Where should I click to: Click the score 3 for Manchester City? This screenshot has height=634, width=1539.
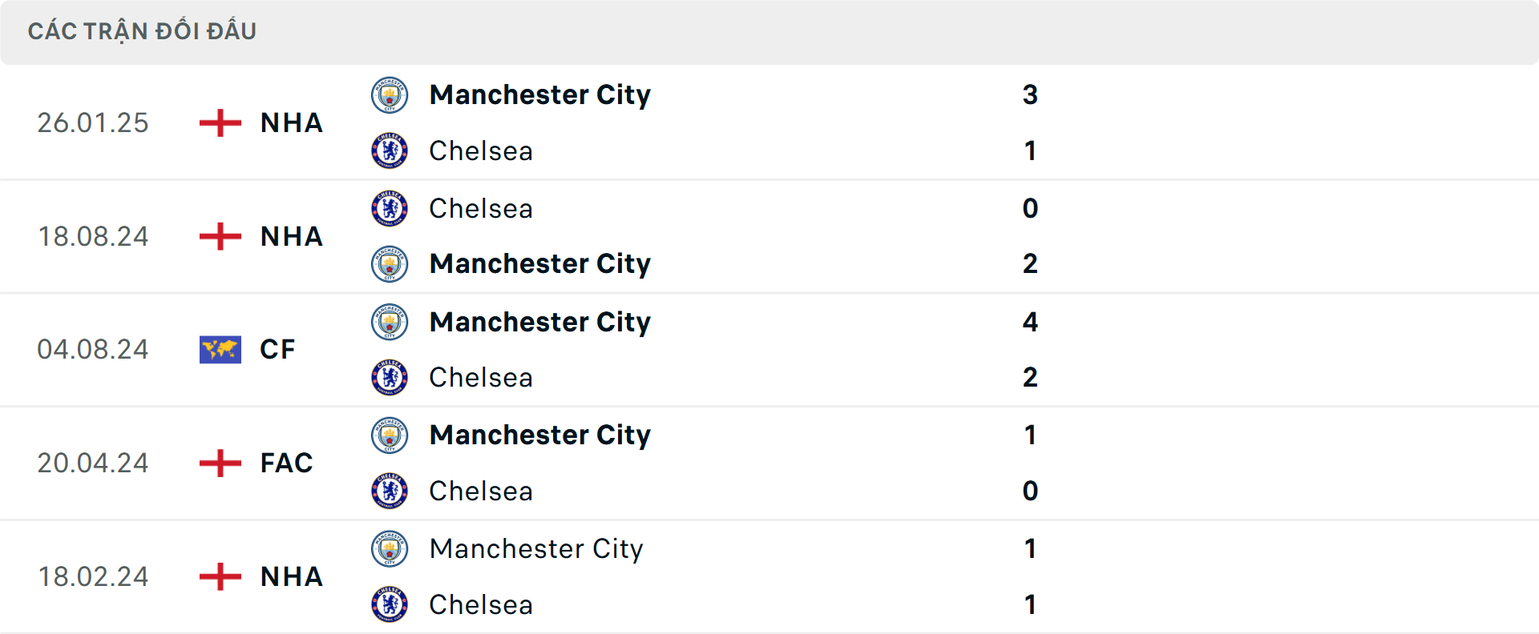point(1032,94)
